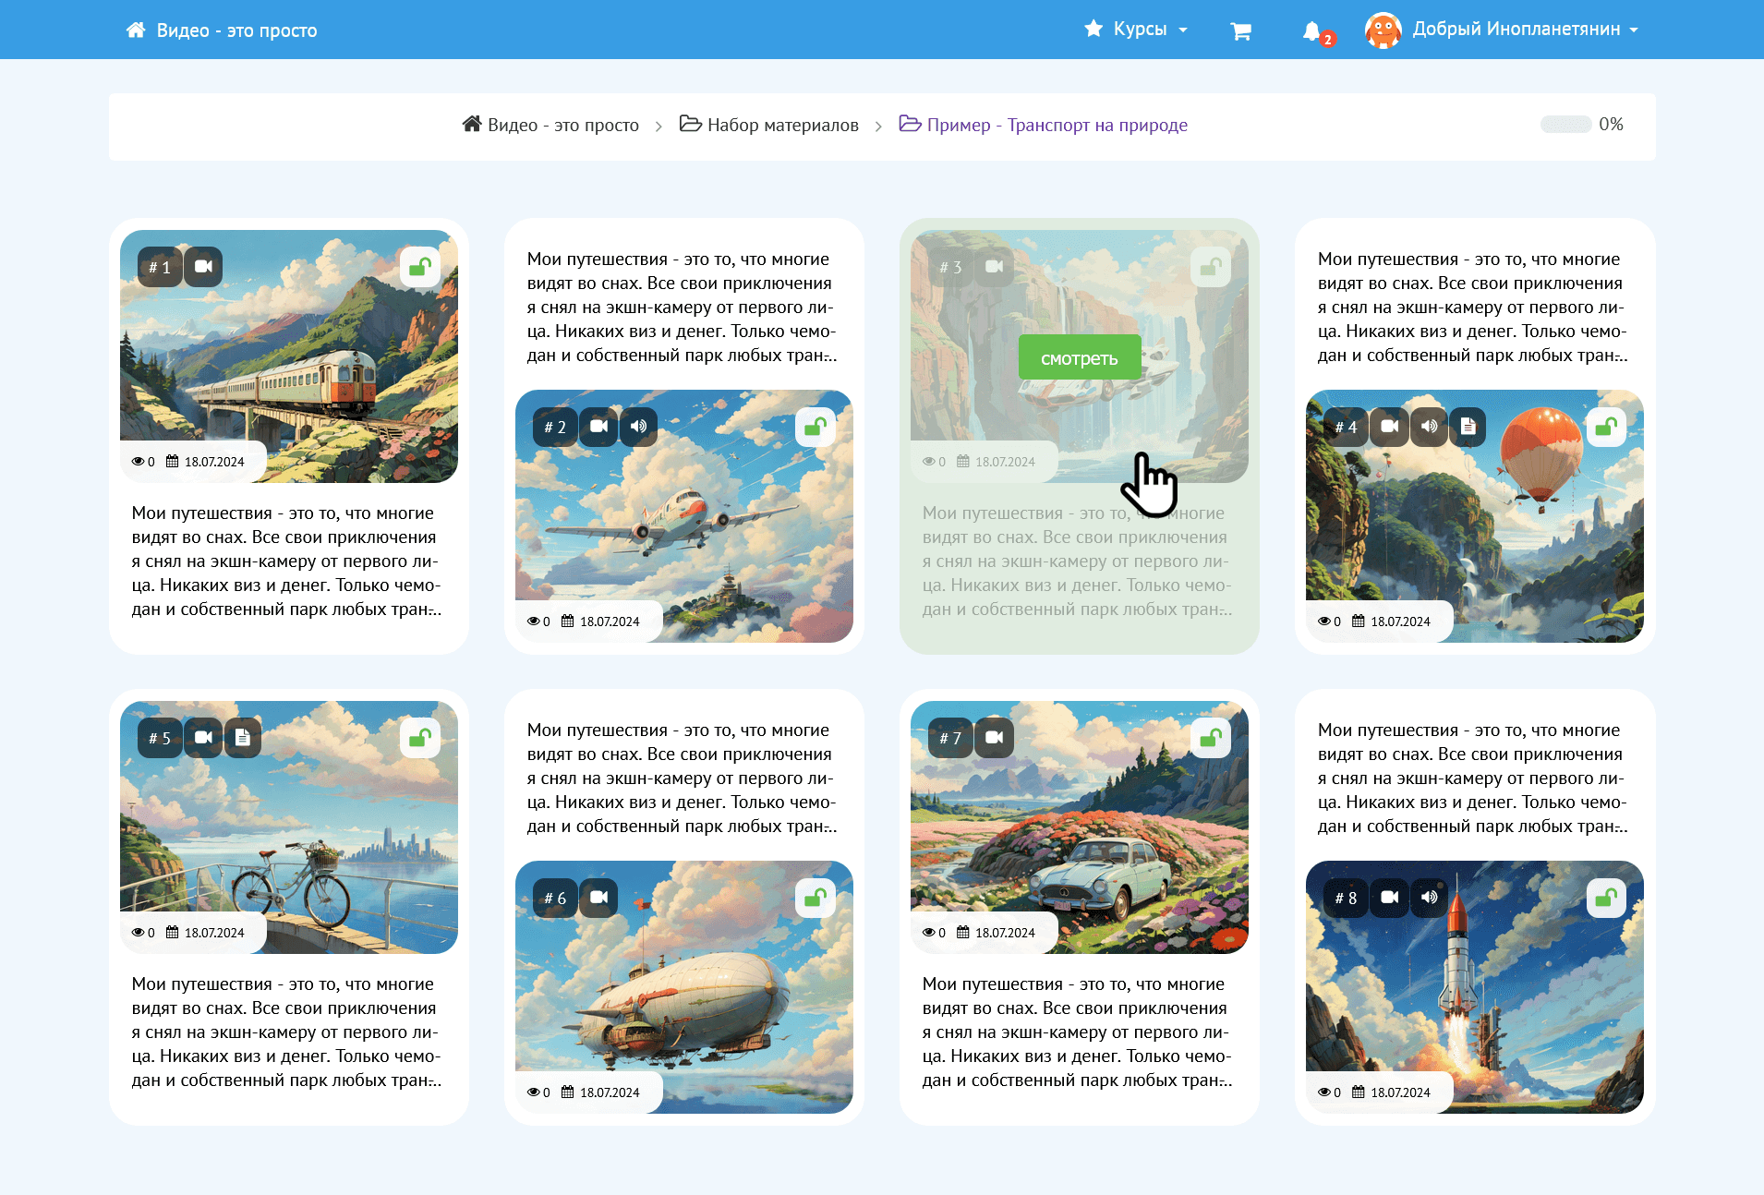The width and height of the screenshot is (1764, 1195).
Task: Click the document icon on card #4
Action: [1468, 427]
